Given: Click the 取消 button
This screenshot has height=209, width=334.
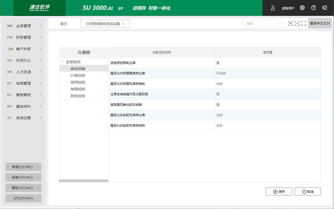Looking at the screenshot, I should (x=308, y=191).
